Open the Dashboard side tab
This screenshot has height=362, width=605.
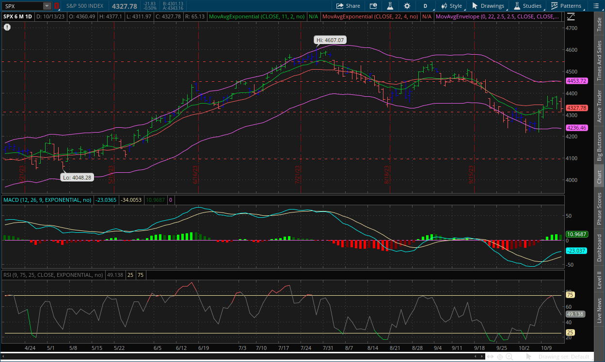point(599,248)
